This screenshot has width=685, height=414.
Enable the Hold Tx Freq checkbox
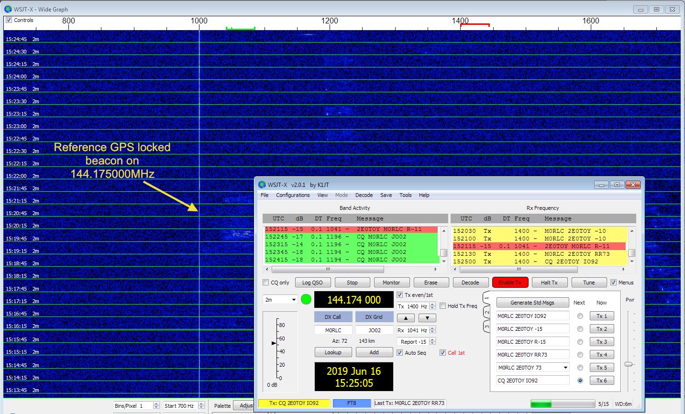[443, 306]
